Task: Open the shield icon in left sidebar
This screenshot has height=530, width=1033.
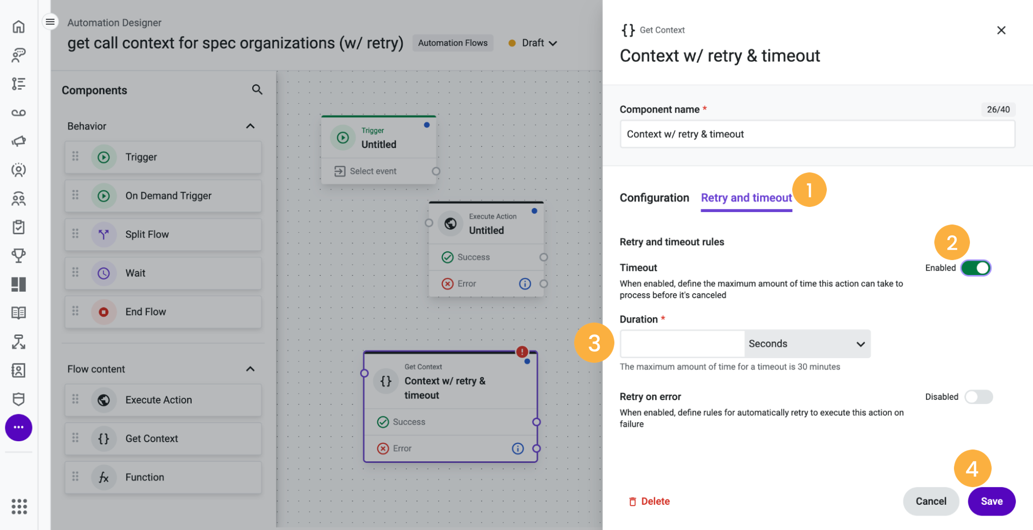Action: [19, 399]
